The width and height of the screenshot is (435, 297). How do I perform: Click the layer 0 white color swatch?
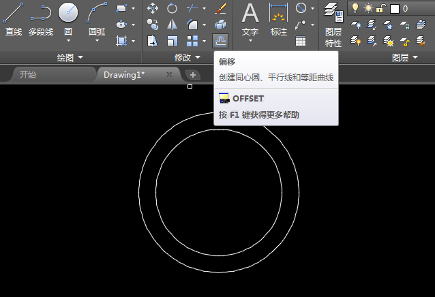(395, 9)
